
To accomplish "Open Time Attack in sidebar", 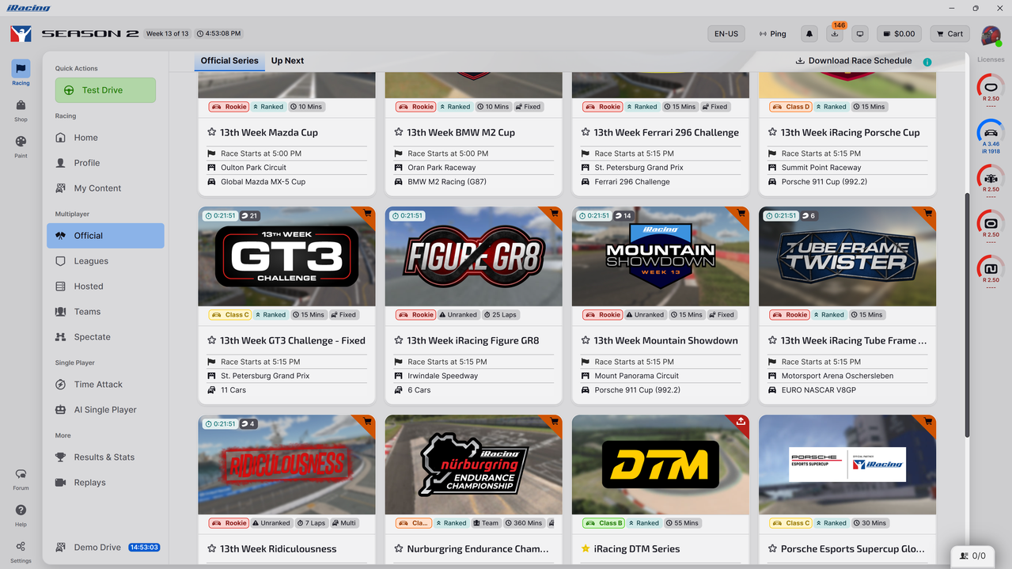I will click(x=105, y=385).
